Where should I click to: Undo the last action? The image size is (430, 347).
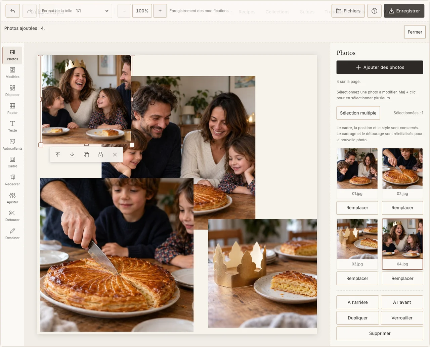coord(13,11)
